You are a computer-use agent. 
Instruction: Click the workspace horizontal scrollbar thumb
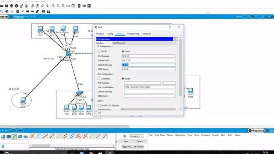point(65,127)
